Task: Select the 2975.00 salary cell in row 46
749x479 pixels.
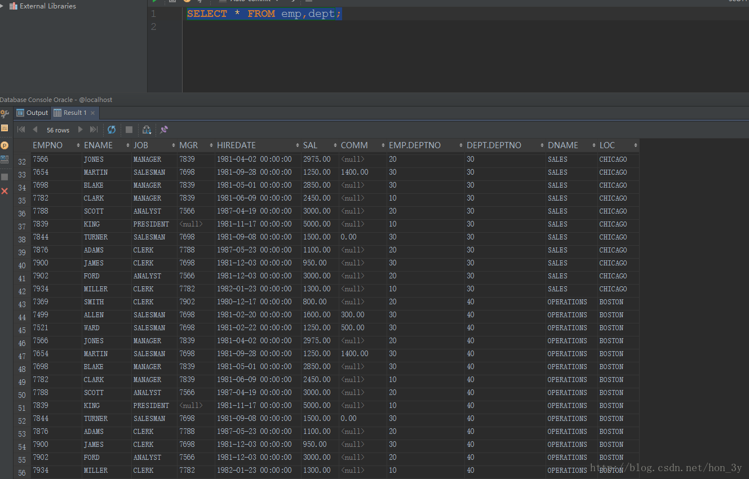Action: pos(317,341)
